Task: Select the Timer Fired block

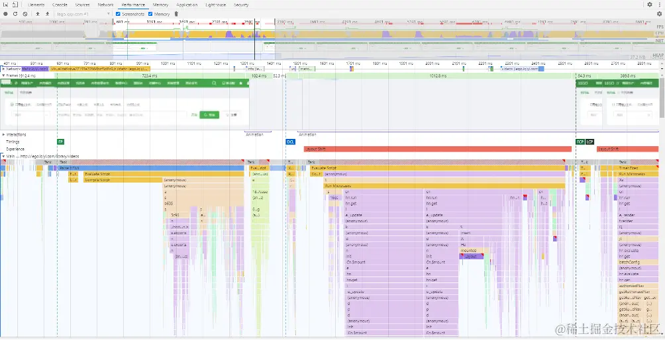Action: point(637,168)
